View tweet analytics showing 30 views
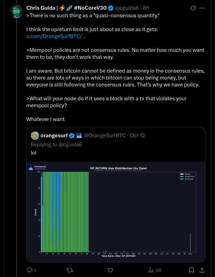This screenshot has height=277, width=215. point(155,270)
